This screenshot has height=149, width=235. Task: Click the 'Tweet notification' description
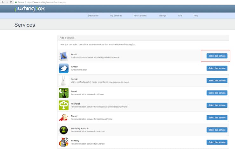pos(79,70)
